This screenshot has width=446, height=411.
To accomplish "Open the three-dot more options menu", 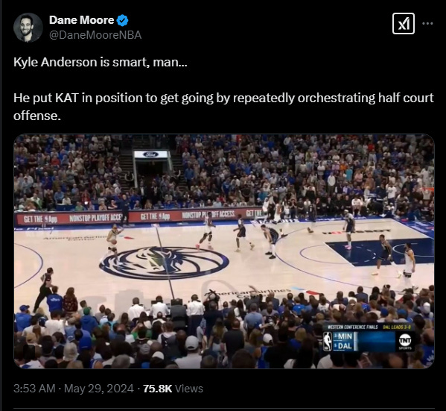I will 427,24.
